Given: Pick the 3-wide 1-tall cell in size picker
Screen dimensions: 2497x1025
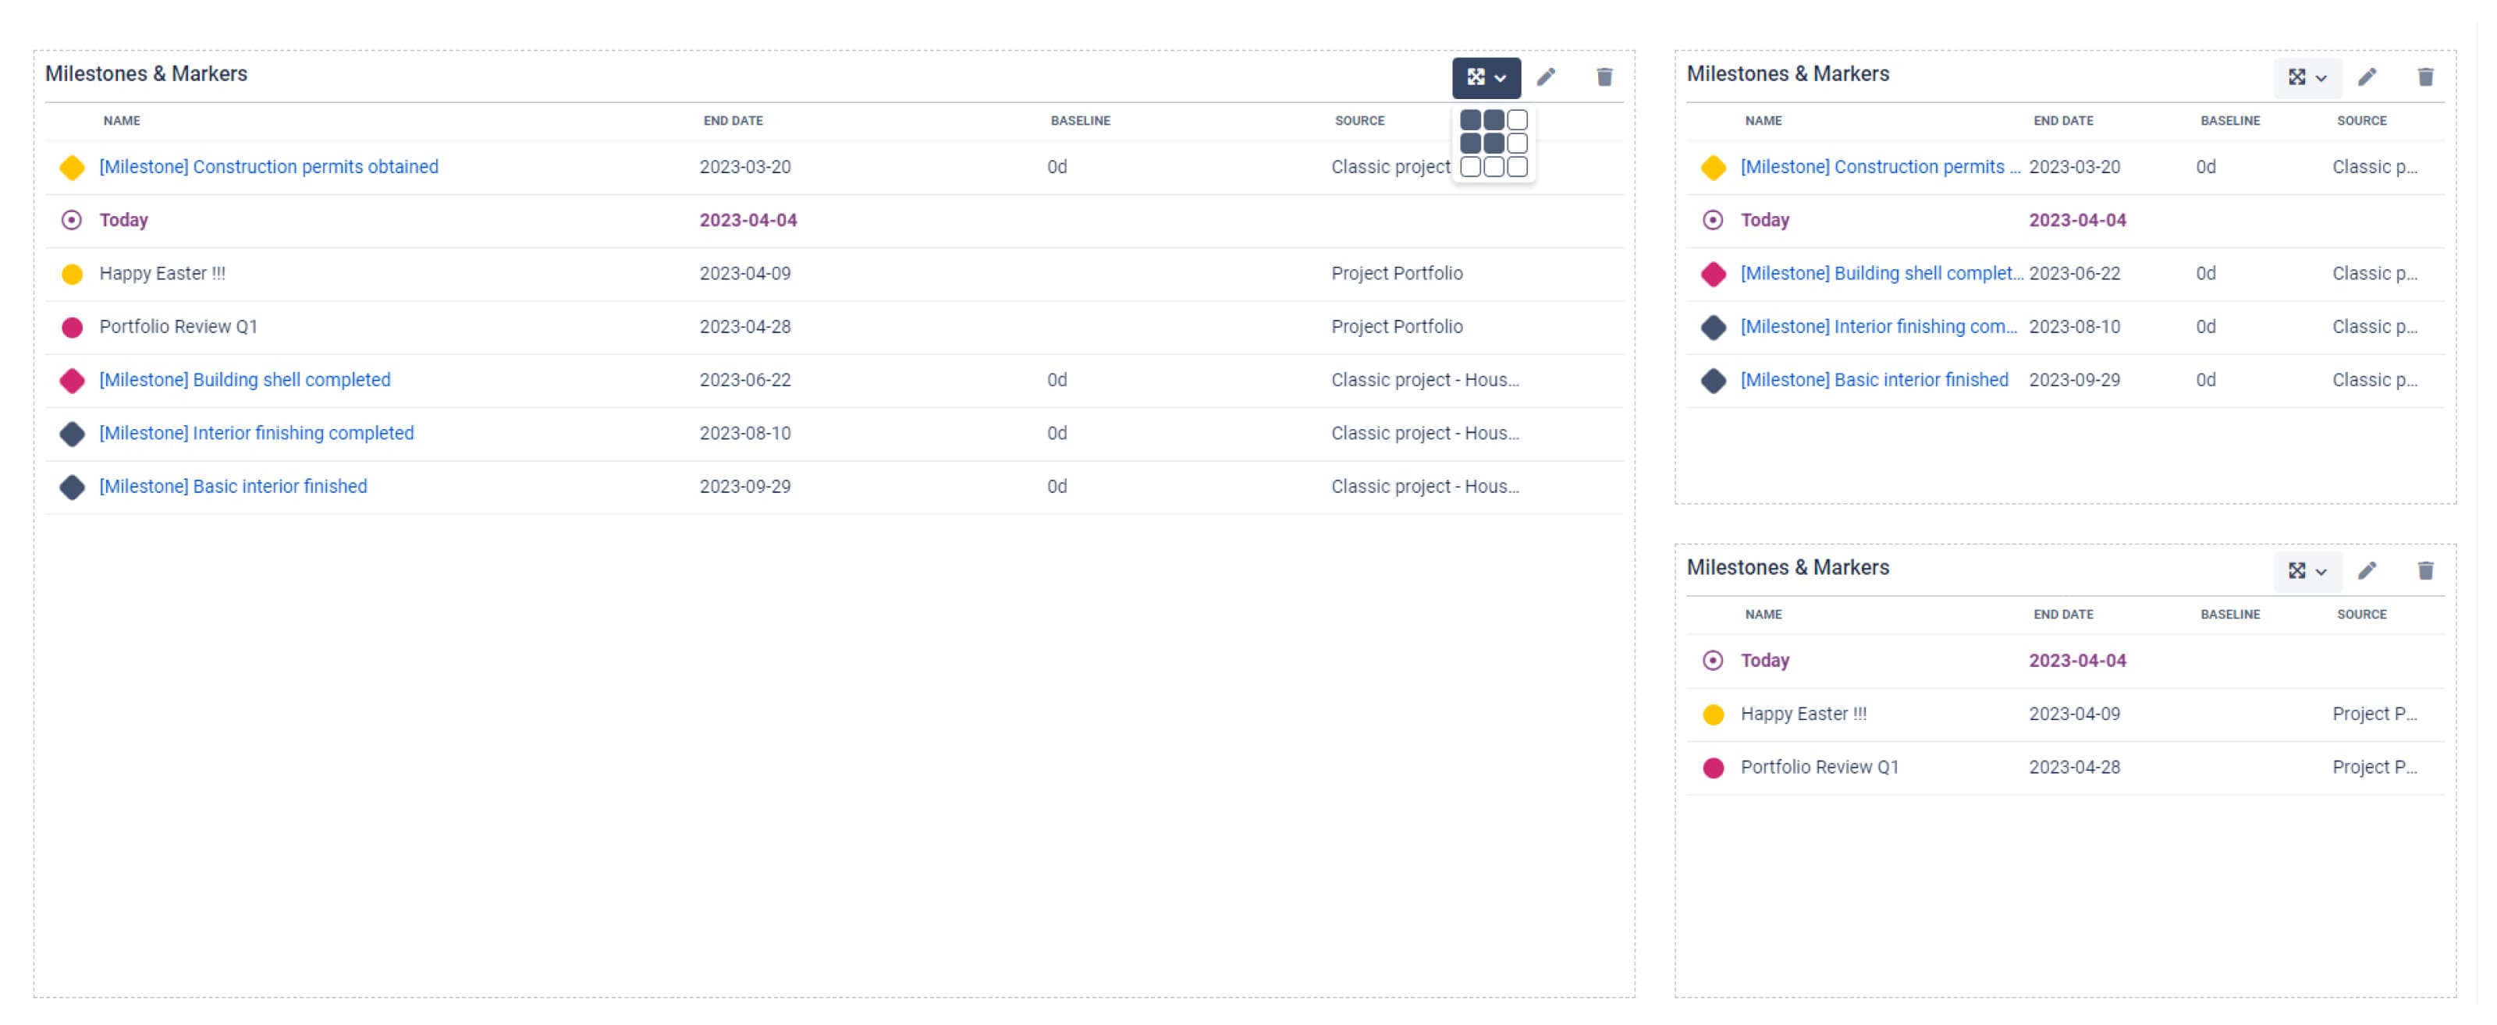Looking at the screenshot, I should pyautogui.click(x=1517, y=120).
